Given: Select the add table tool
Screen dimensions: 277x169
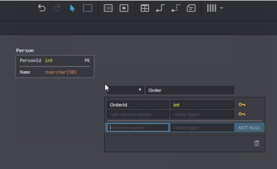Looking at the screenshot, I should pos(145,8).
